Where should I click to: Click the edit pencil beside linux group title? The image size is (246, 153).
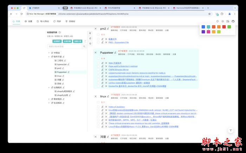(108, 96)
